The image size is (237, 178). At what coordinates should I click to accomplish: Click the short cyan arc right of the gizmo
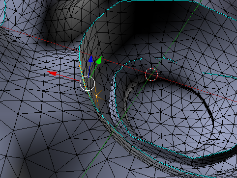click(166, 60)
